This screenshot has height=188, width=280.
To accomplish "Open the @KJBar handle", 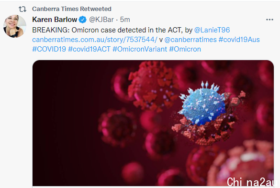I will pos(101,20).
